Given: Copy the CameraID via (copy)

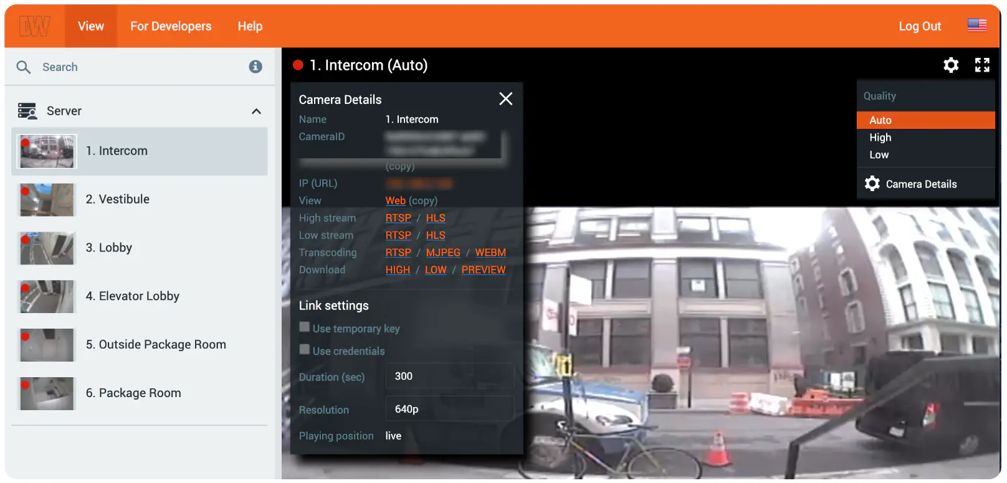Looking at the screenshot, I should 400,166.
